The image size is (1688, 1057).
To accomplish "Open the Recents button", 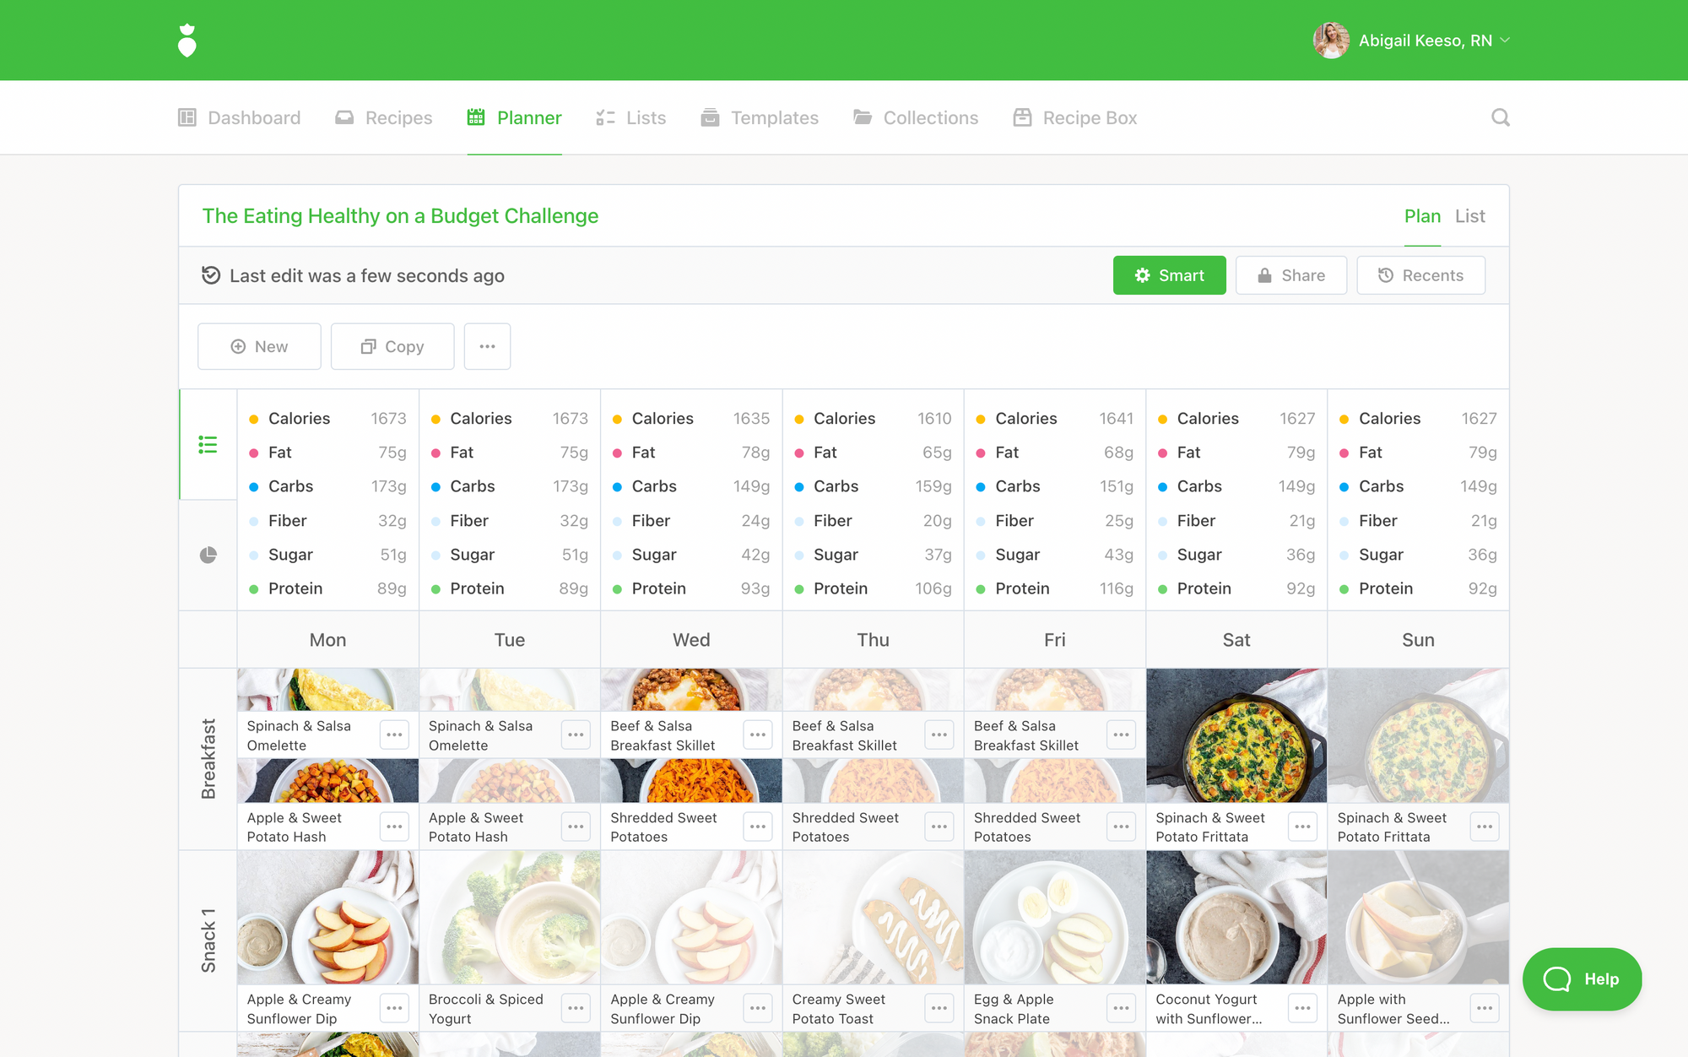I will tap(1420, 275).
